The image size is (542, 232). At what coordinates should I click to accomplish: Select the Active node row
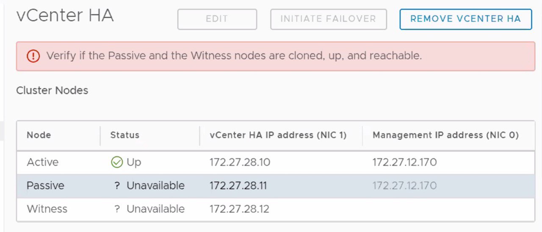point(276,163)
